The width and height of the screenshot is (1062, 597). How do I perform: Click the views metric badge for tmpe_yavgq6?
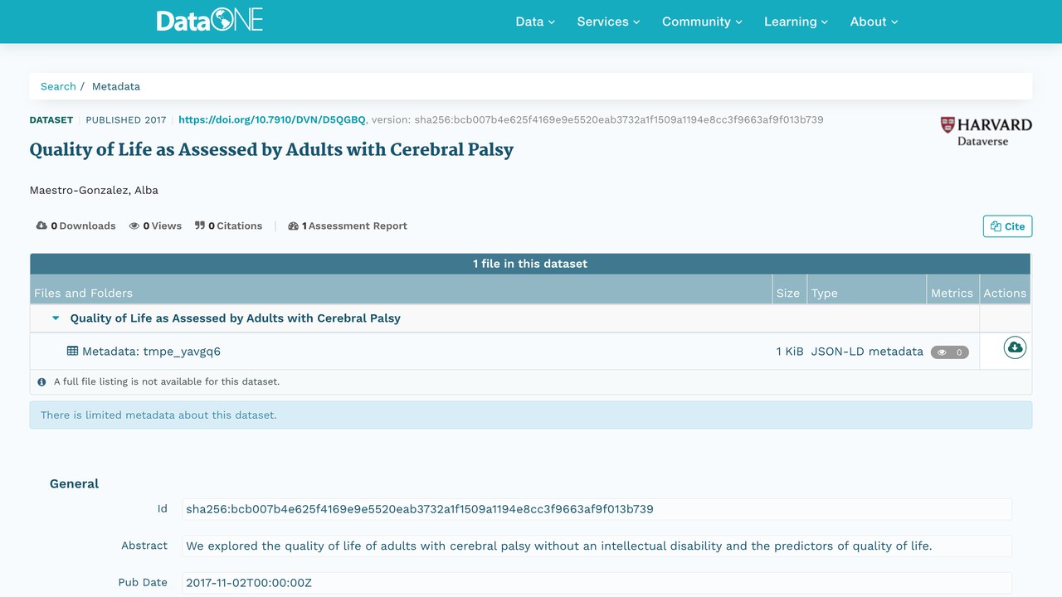pos(949,352)
